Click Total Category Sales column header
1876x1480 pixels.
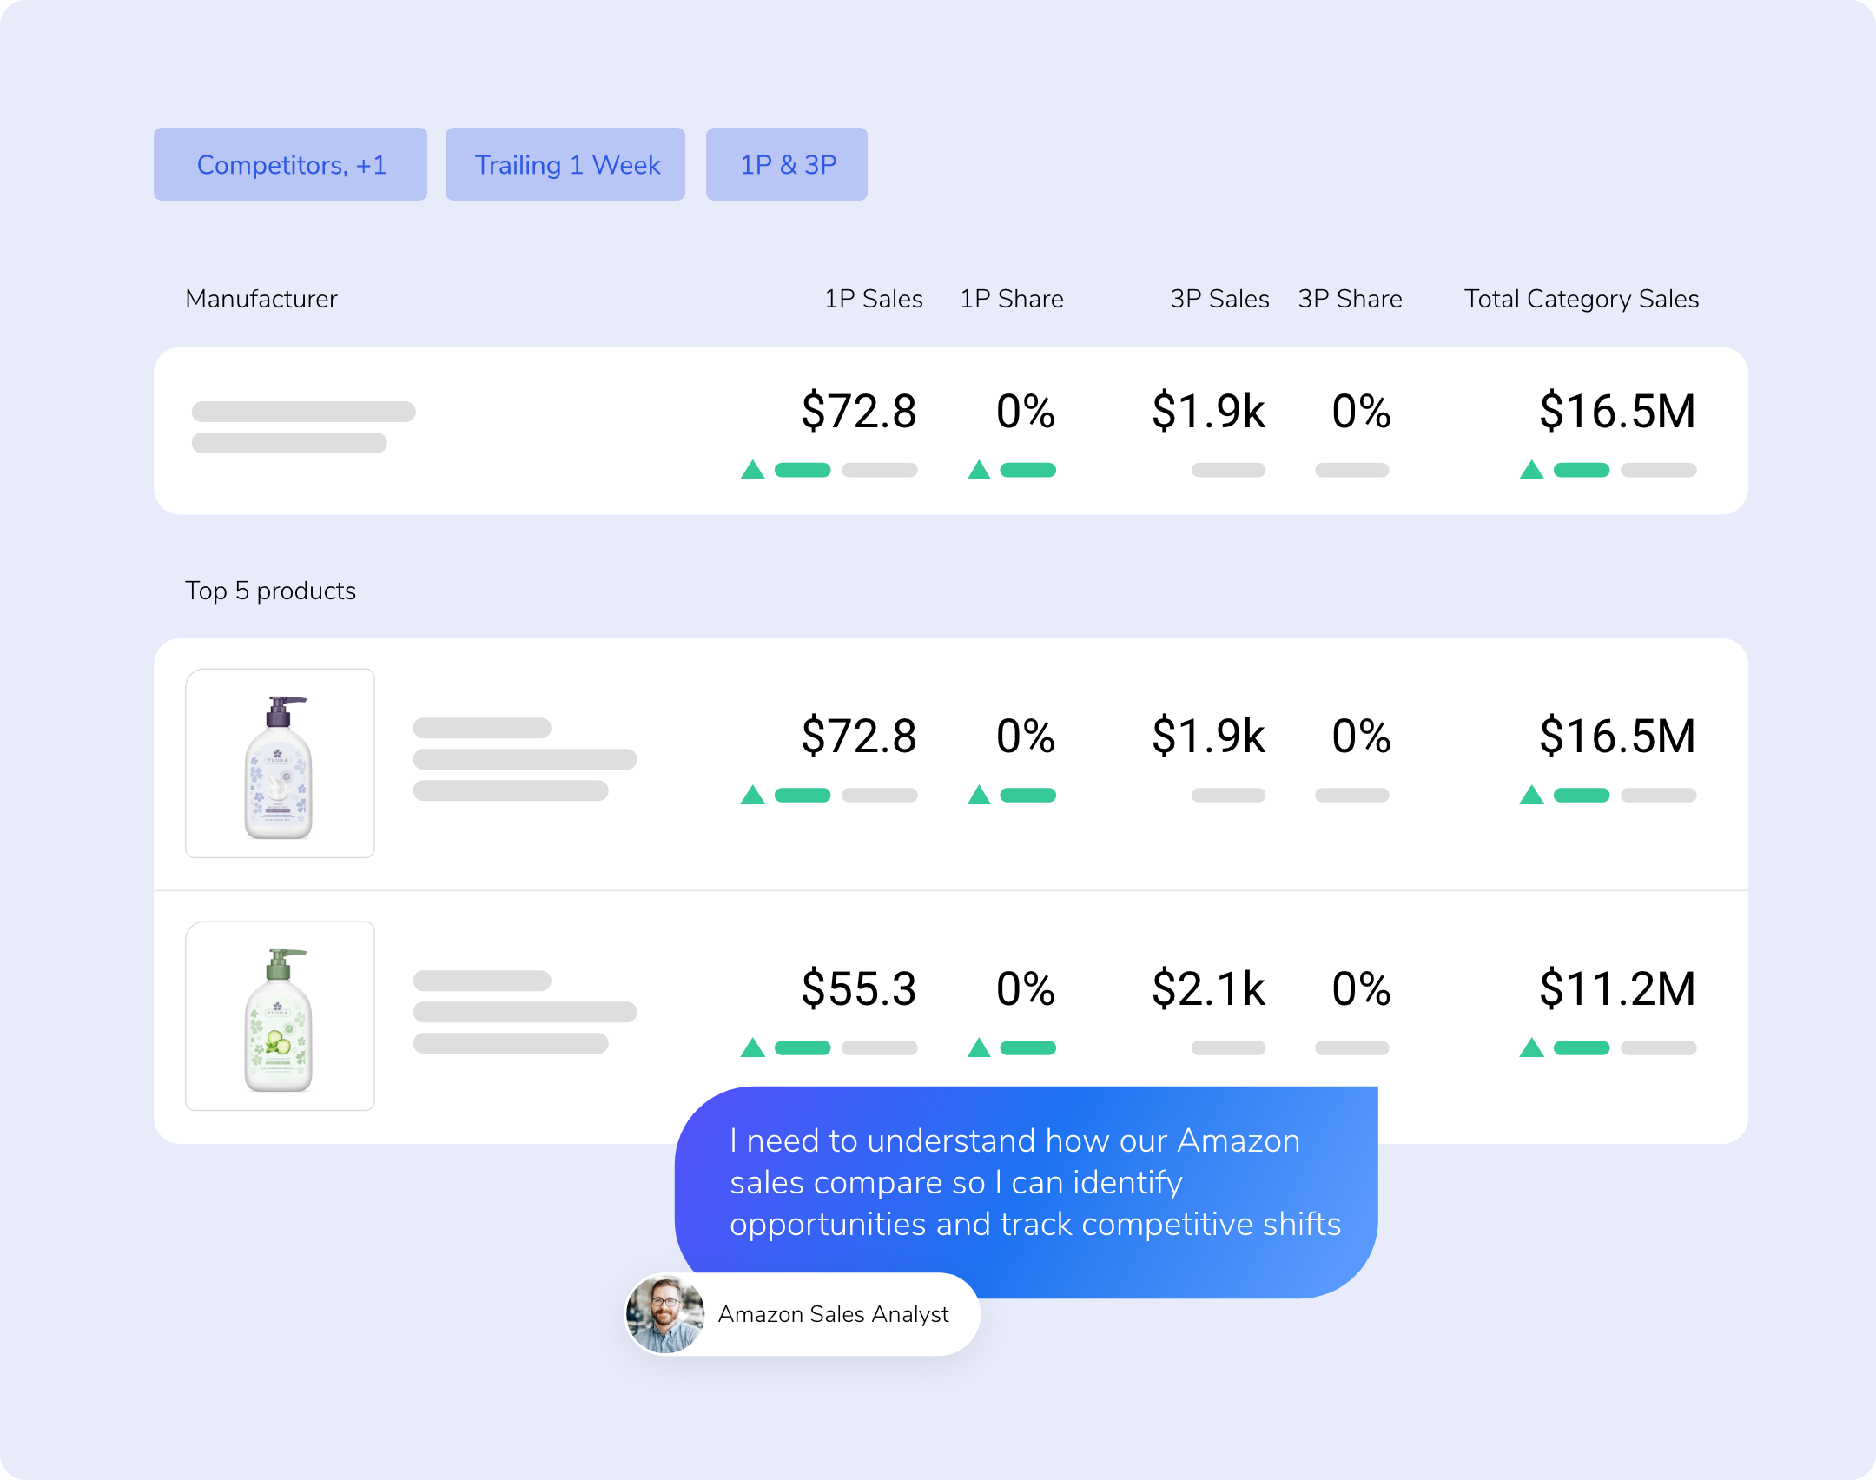tap(1581, 299)
